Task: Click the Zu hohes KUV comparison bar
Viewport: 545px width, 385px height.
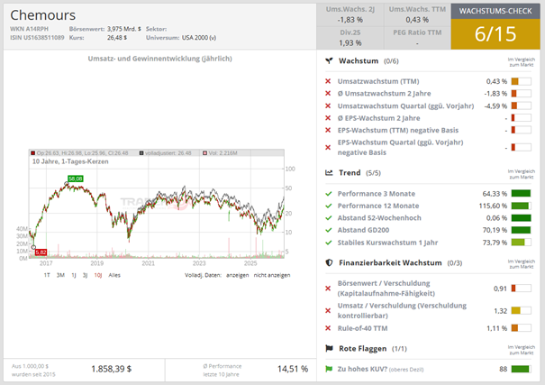Action: (x=521, y=369)
